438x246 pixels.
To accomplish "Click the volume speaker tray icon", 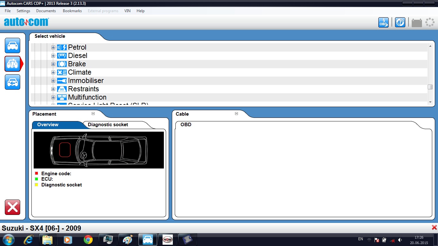I will (x=400, y=240).
